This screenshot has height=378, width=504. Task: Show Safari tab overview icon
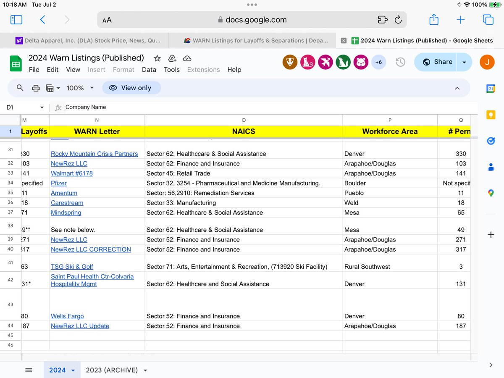coord(488,20)
